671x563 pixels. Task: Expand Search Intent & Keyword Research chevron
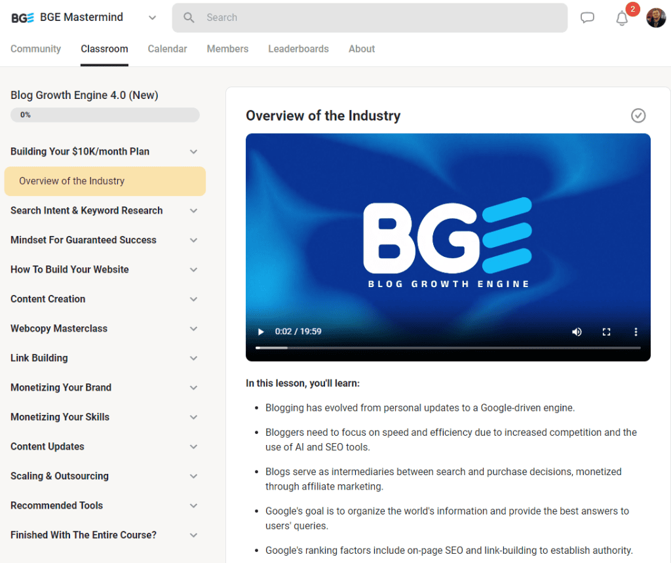(x=193, y=210)
